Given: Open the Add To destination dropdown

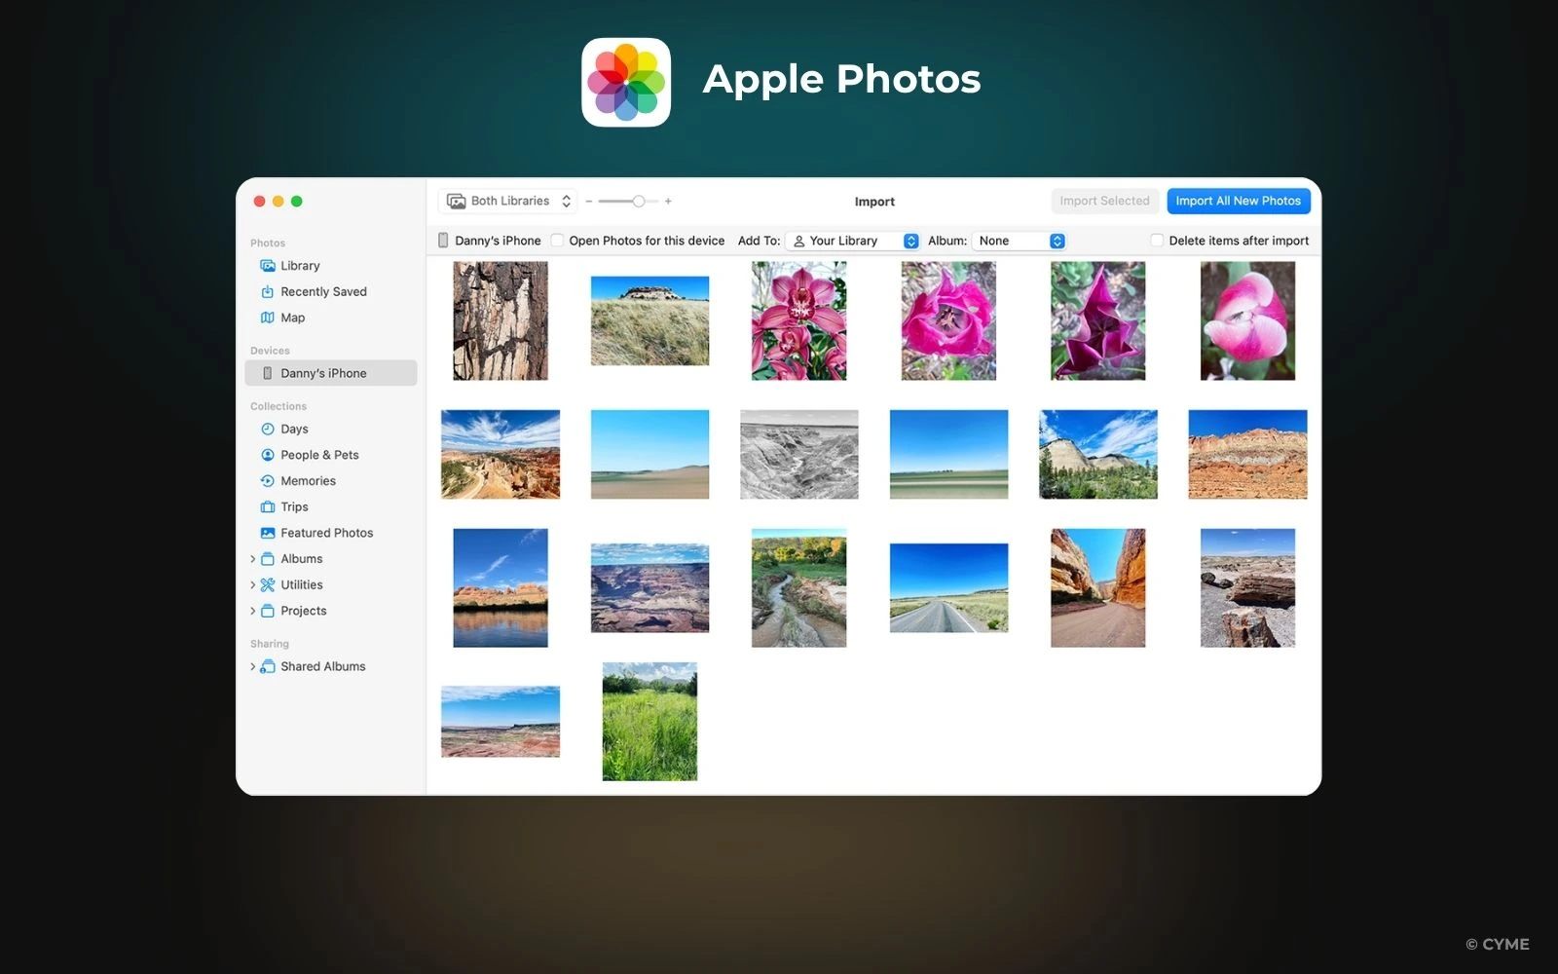Looking at the screenshot, I should point(851,241).
